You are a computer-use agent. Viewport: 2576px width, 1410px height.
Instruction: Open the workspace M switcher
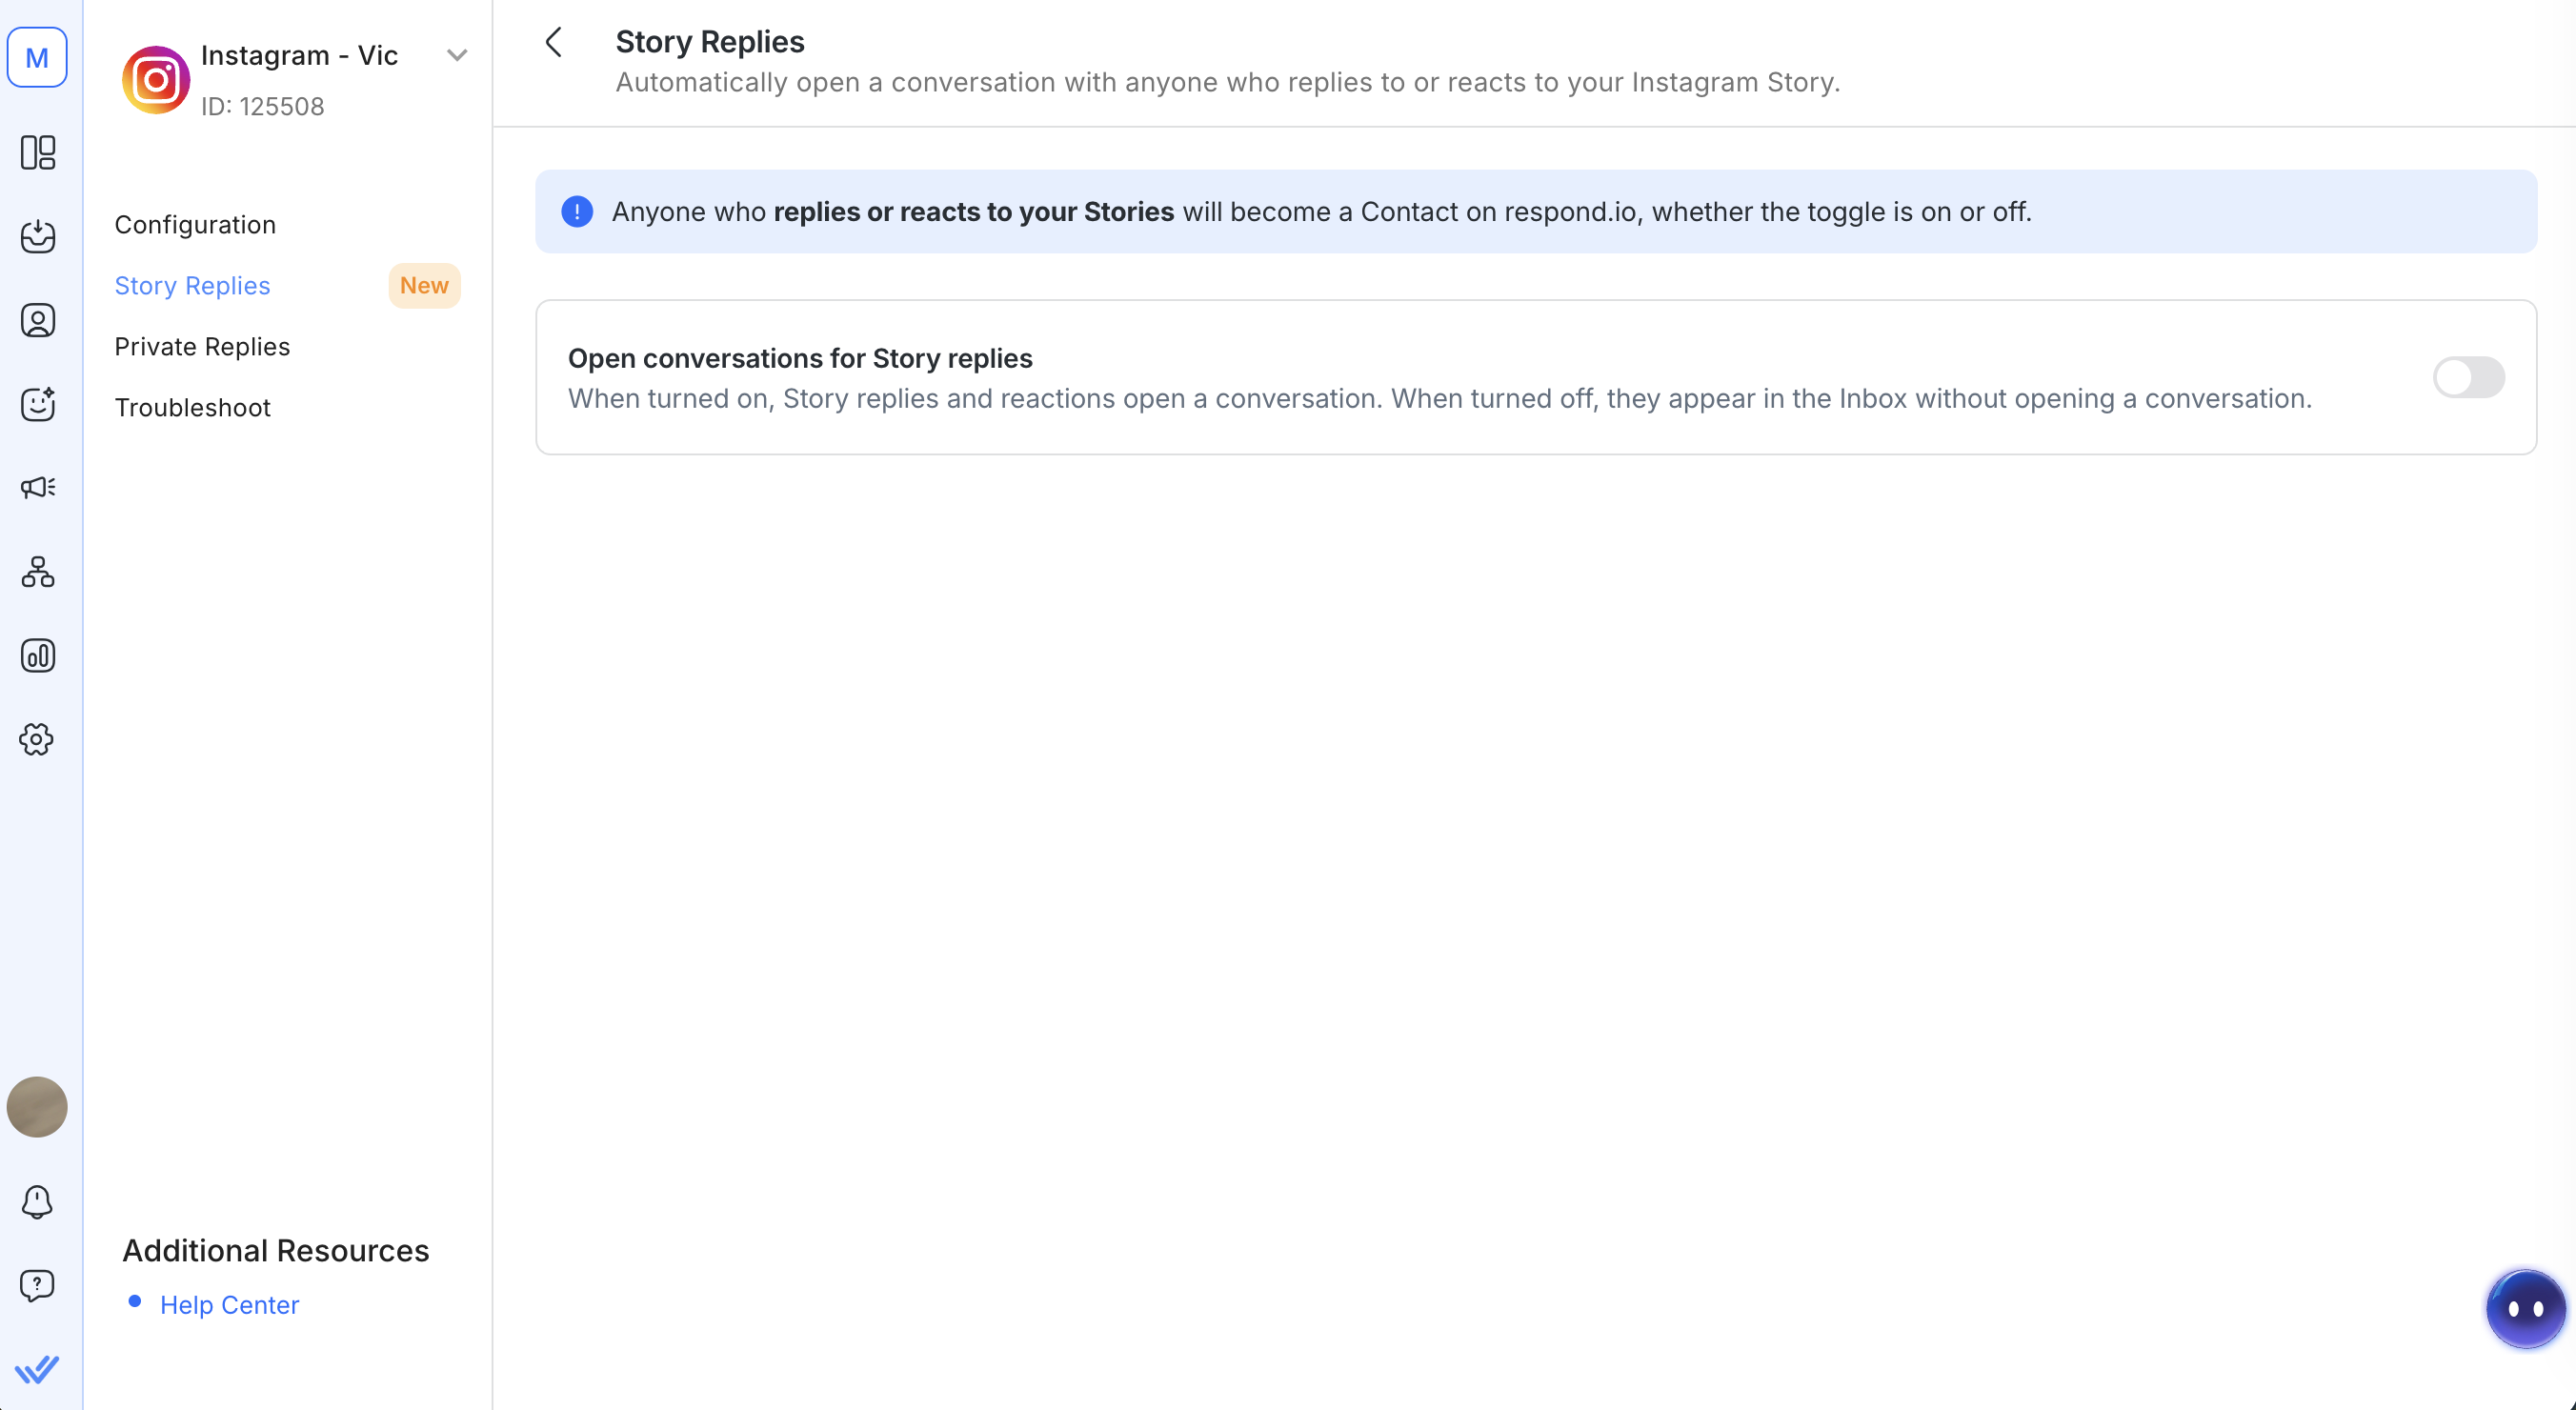tap(38, 58)
